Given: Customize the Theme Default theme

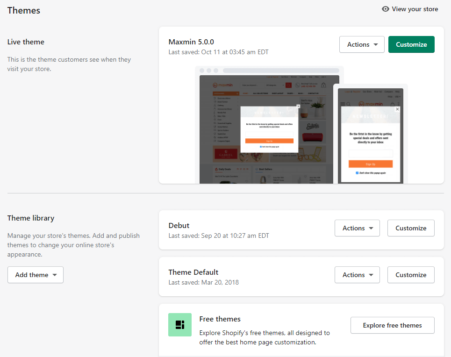Looking at the screenshot, I should (411, 275).
